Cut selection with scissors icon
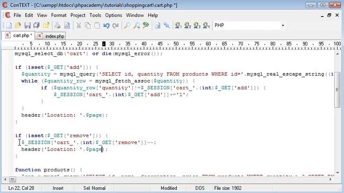 tap(78, 25)
